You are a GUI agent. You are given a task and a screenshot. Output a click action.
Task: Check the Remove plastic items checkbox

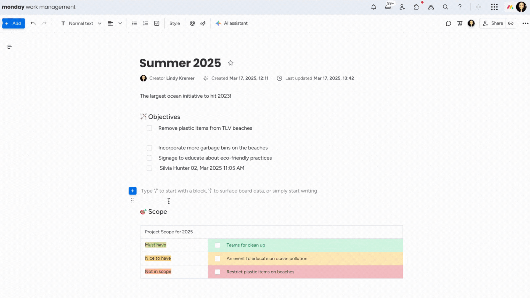[x=149, y=128]
